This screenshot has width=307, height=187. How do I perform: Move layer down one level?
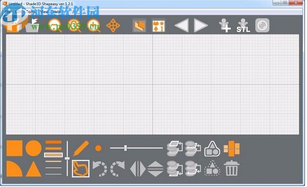193,169
